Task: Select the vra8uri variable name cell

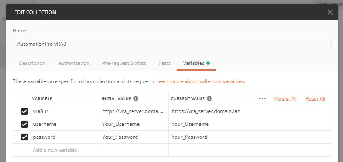Action: (x=64, y=111)
